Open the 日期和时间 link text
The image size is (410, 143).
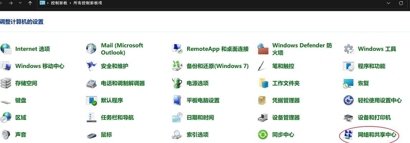(200, 118)
